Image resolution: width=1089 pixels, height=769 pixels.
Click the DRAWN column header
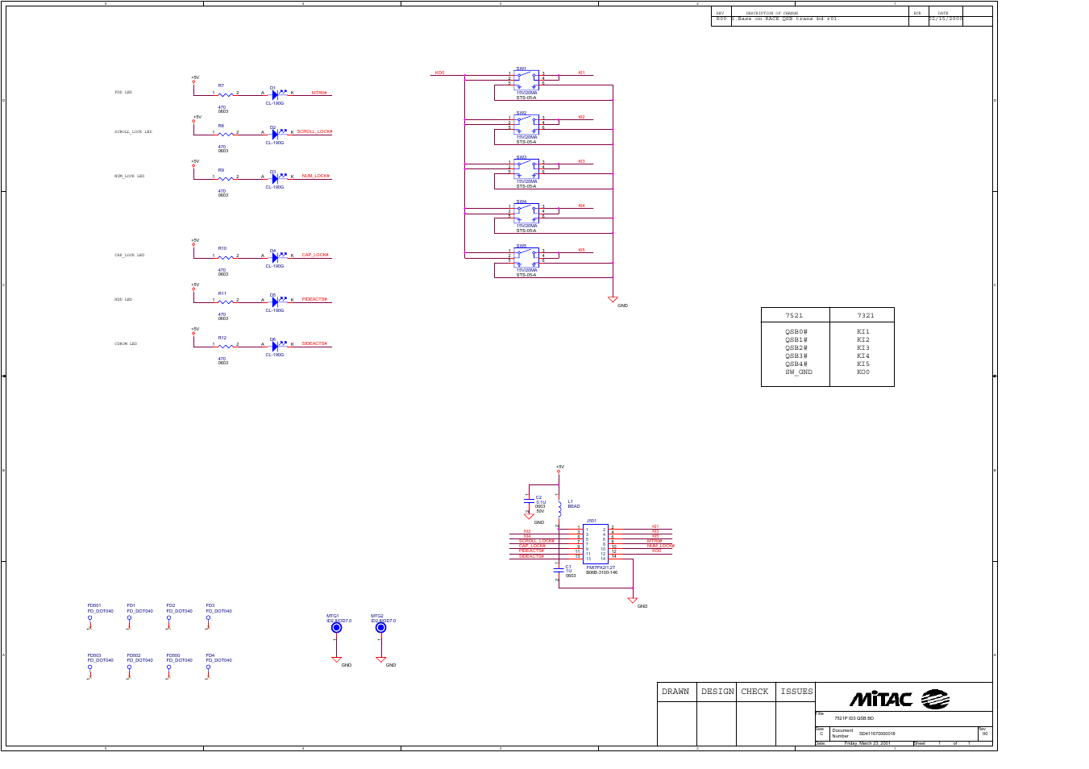(x=675, y=692)
